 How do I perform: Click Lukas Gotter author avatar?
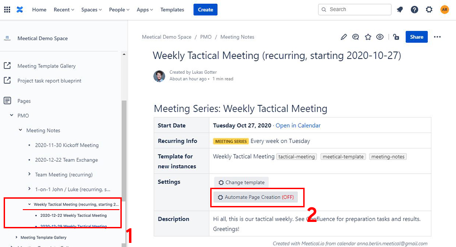tap(159, 76)
